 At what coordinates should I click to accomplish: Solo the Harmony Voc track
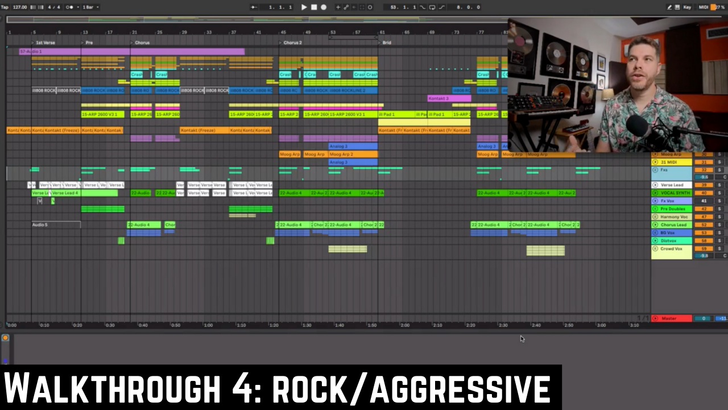(719, 217)
